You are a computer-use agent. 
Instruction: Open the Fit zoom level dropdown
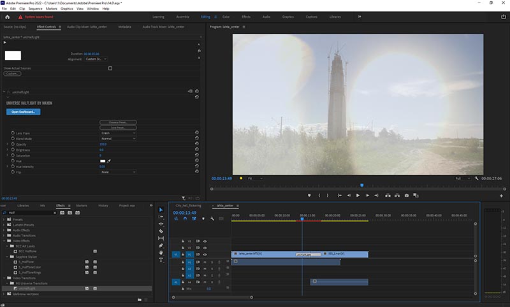(x=256, y=178)
